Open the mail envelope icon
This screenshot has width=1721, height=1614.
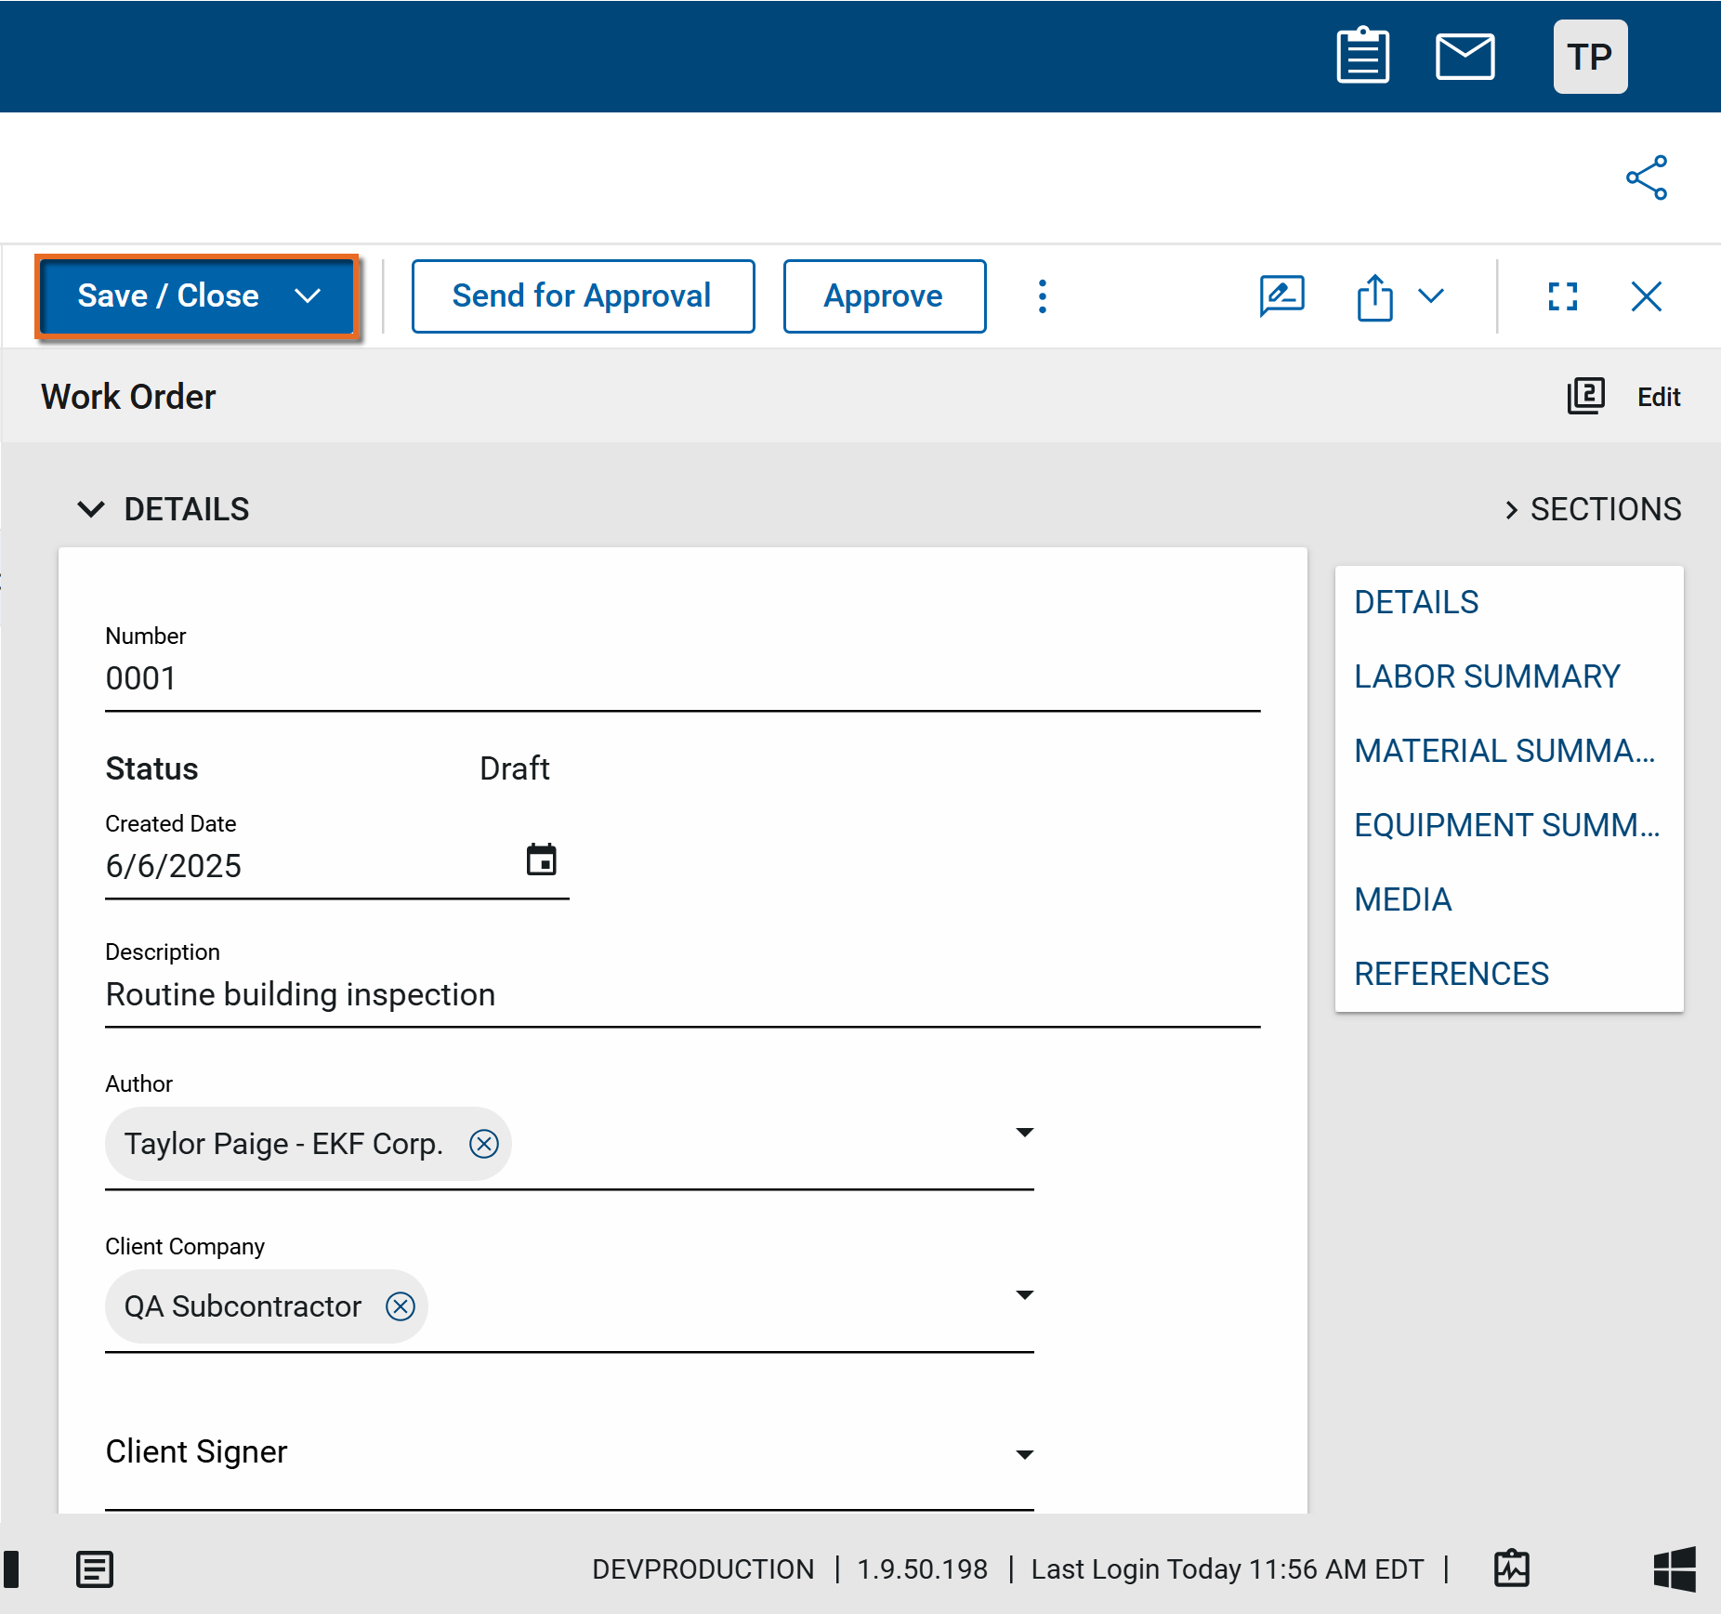1465,57
